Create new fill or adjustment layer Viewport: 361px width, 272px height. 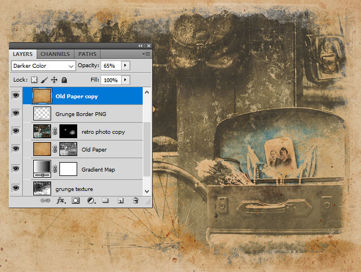point(90,201)
